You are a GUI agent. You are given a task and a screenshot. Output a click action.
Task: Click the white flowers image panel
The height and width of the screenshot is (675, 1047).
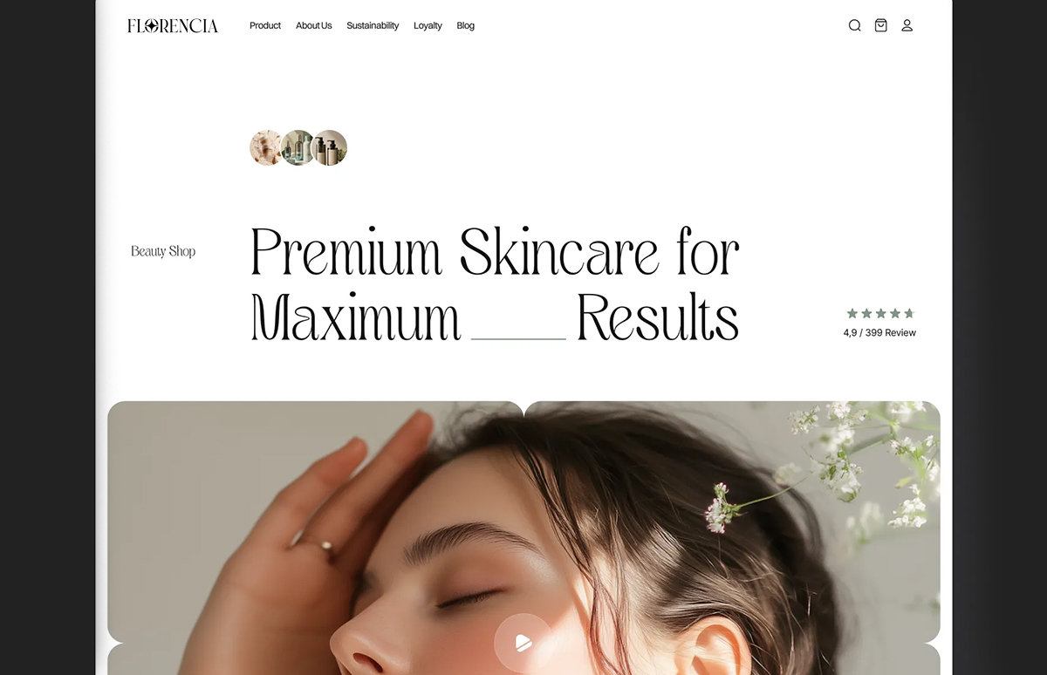coord(732,522)
